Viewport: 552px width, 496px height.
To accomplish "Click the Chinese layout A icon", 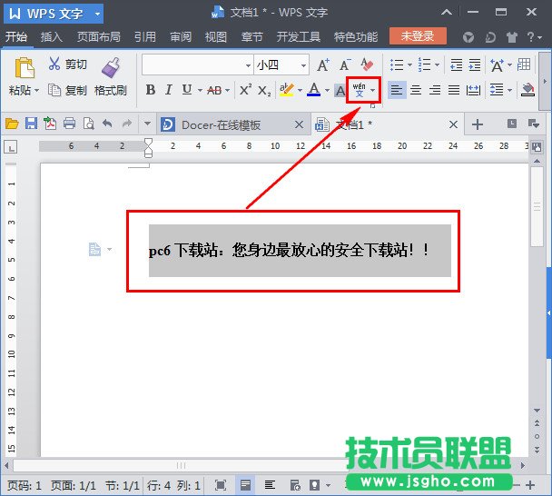I will coord(497,65).
